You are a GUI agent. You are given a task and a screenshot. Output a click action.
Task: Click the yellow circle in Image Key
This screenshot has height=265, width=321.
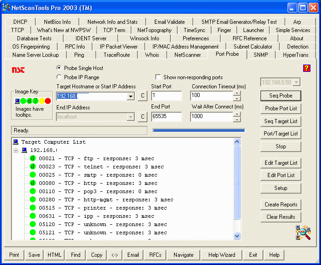click(x=42, y=101)
